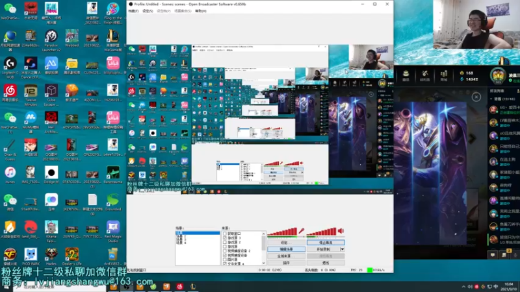Click sources list scroll-up arrow
The height and width of the screenshot is (292, 520).
264,234
